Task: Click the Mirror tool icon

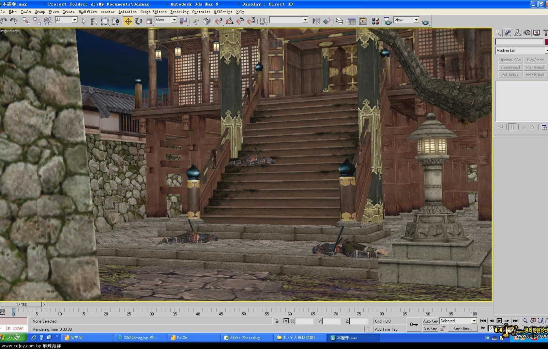Action: point(316,21)
